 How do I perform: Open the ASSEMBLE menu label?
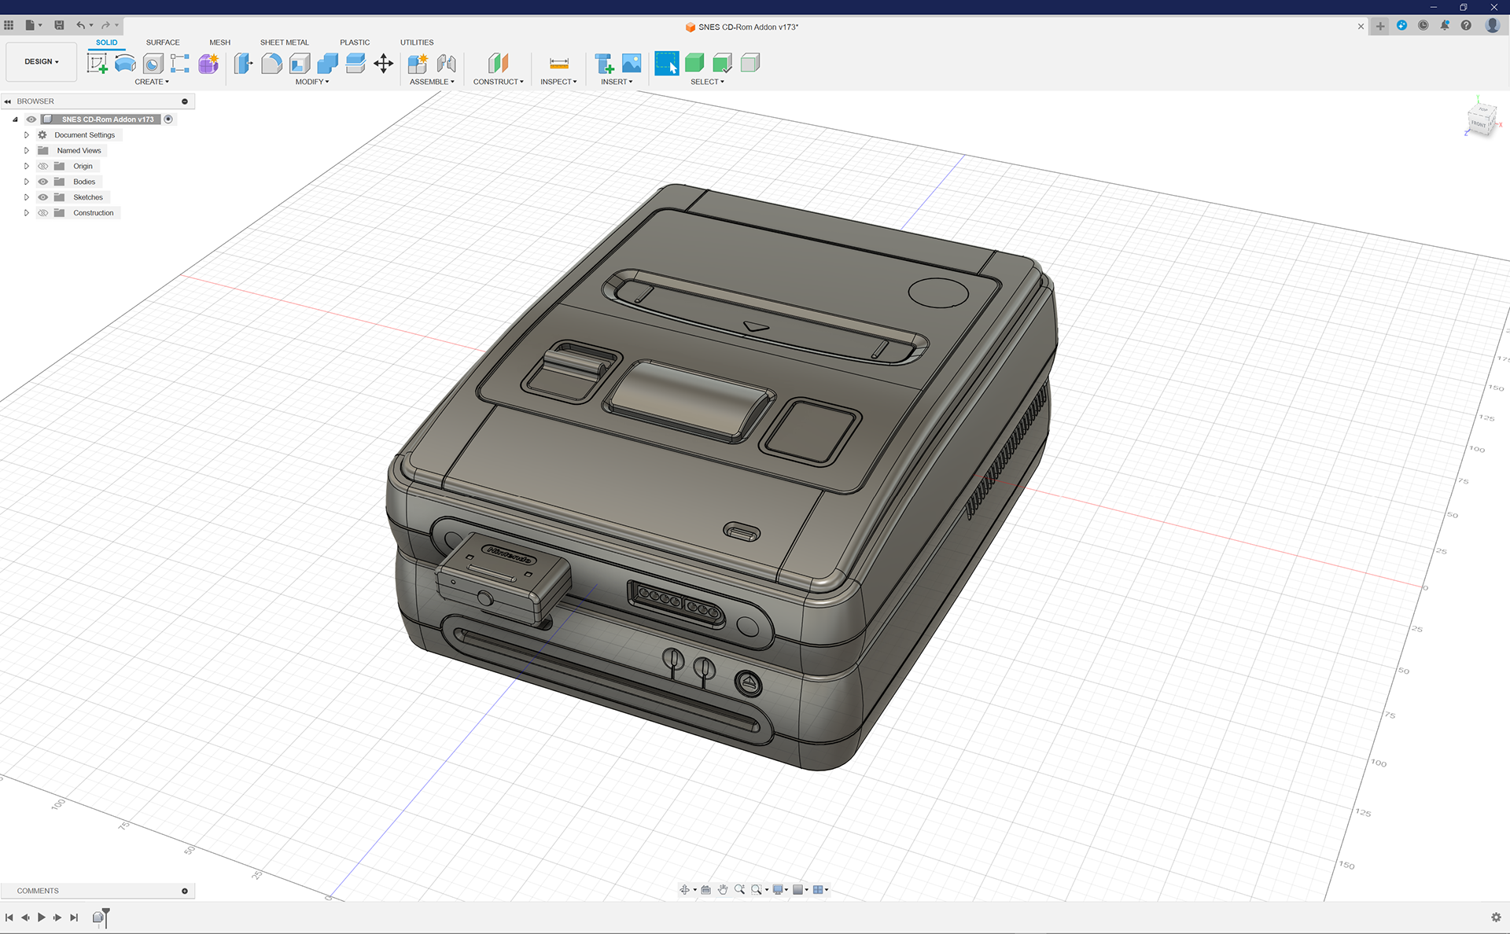coord(432,82)
